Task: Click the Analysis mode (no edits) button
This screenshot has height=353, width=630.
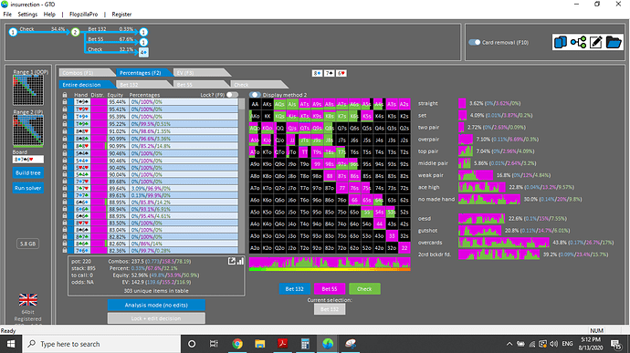Action: (x=156, y=306)
